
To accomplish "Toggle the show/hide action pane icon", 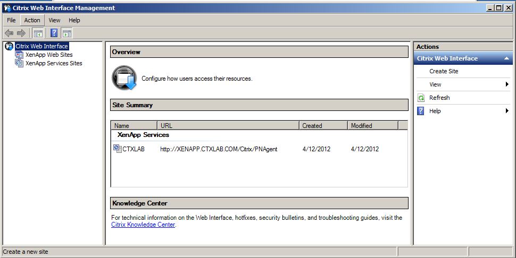I will pos(67,33).
